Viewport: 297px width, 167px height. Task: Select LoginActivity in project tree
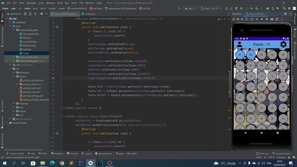[28, 42]
